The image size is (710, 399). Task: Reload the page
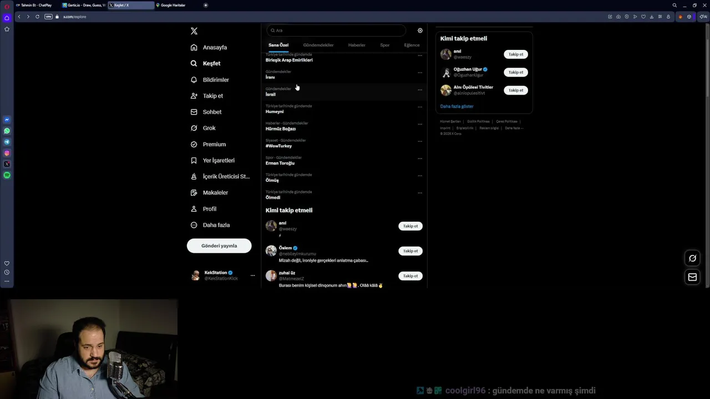pos(37,17)
